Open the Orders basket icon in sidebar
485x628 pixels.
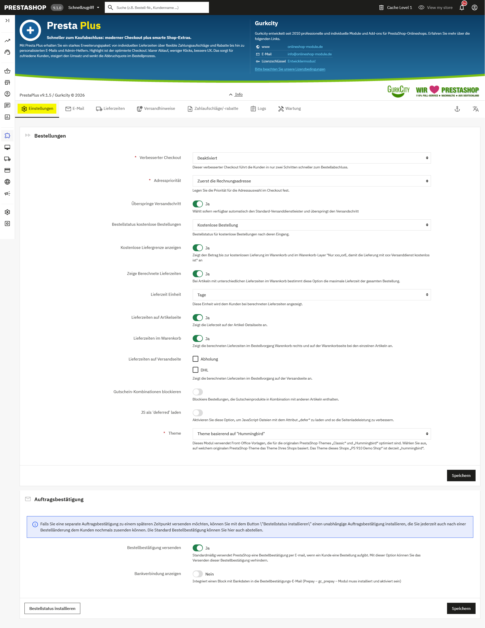point(7,71)
